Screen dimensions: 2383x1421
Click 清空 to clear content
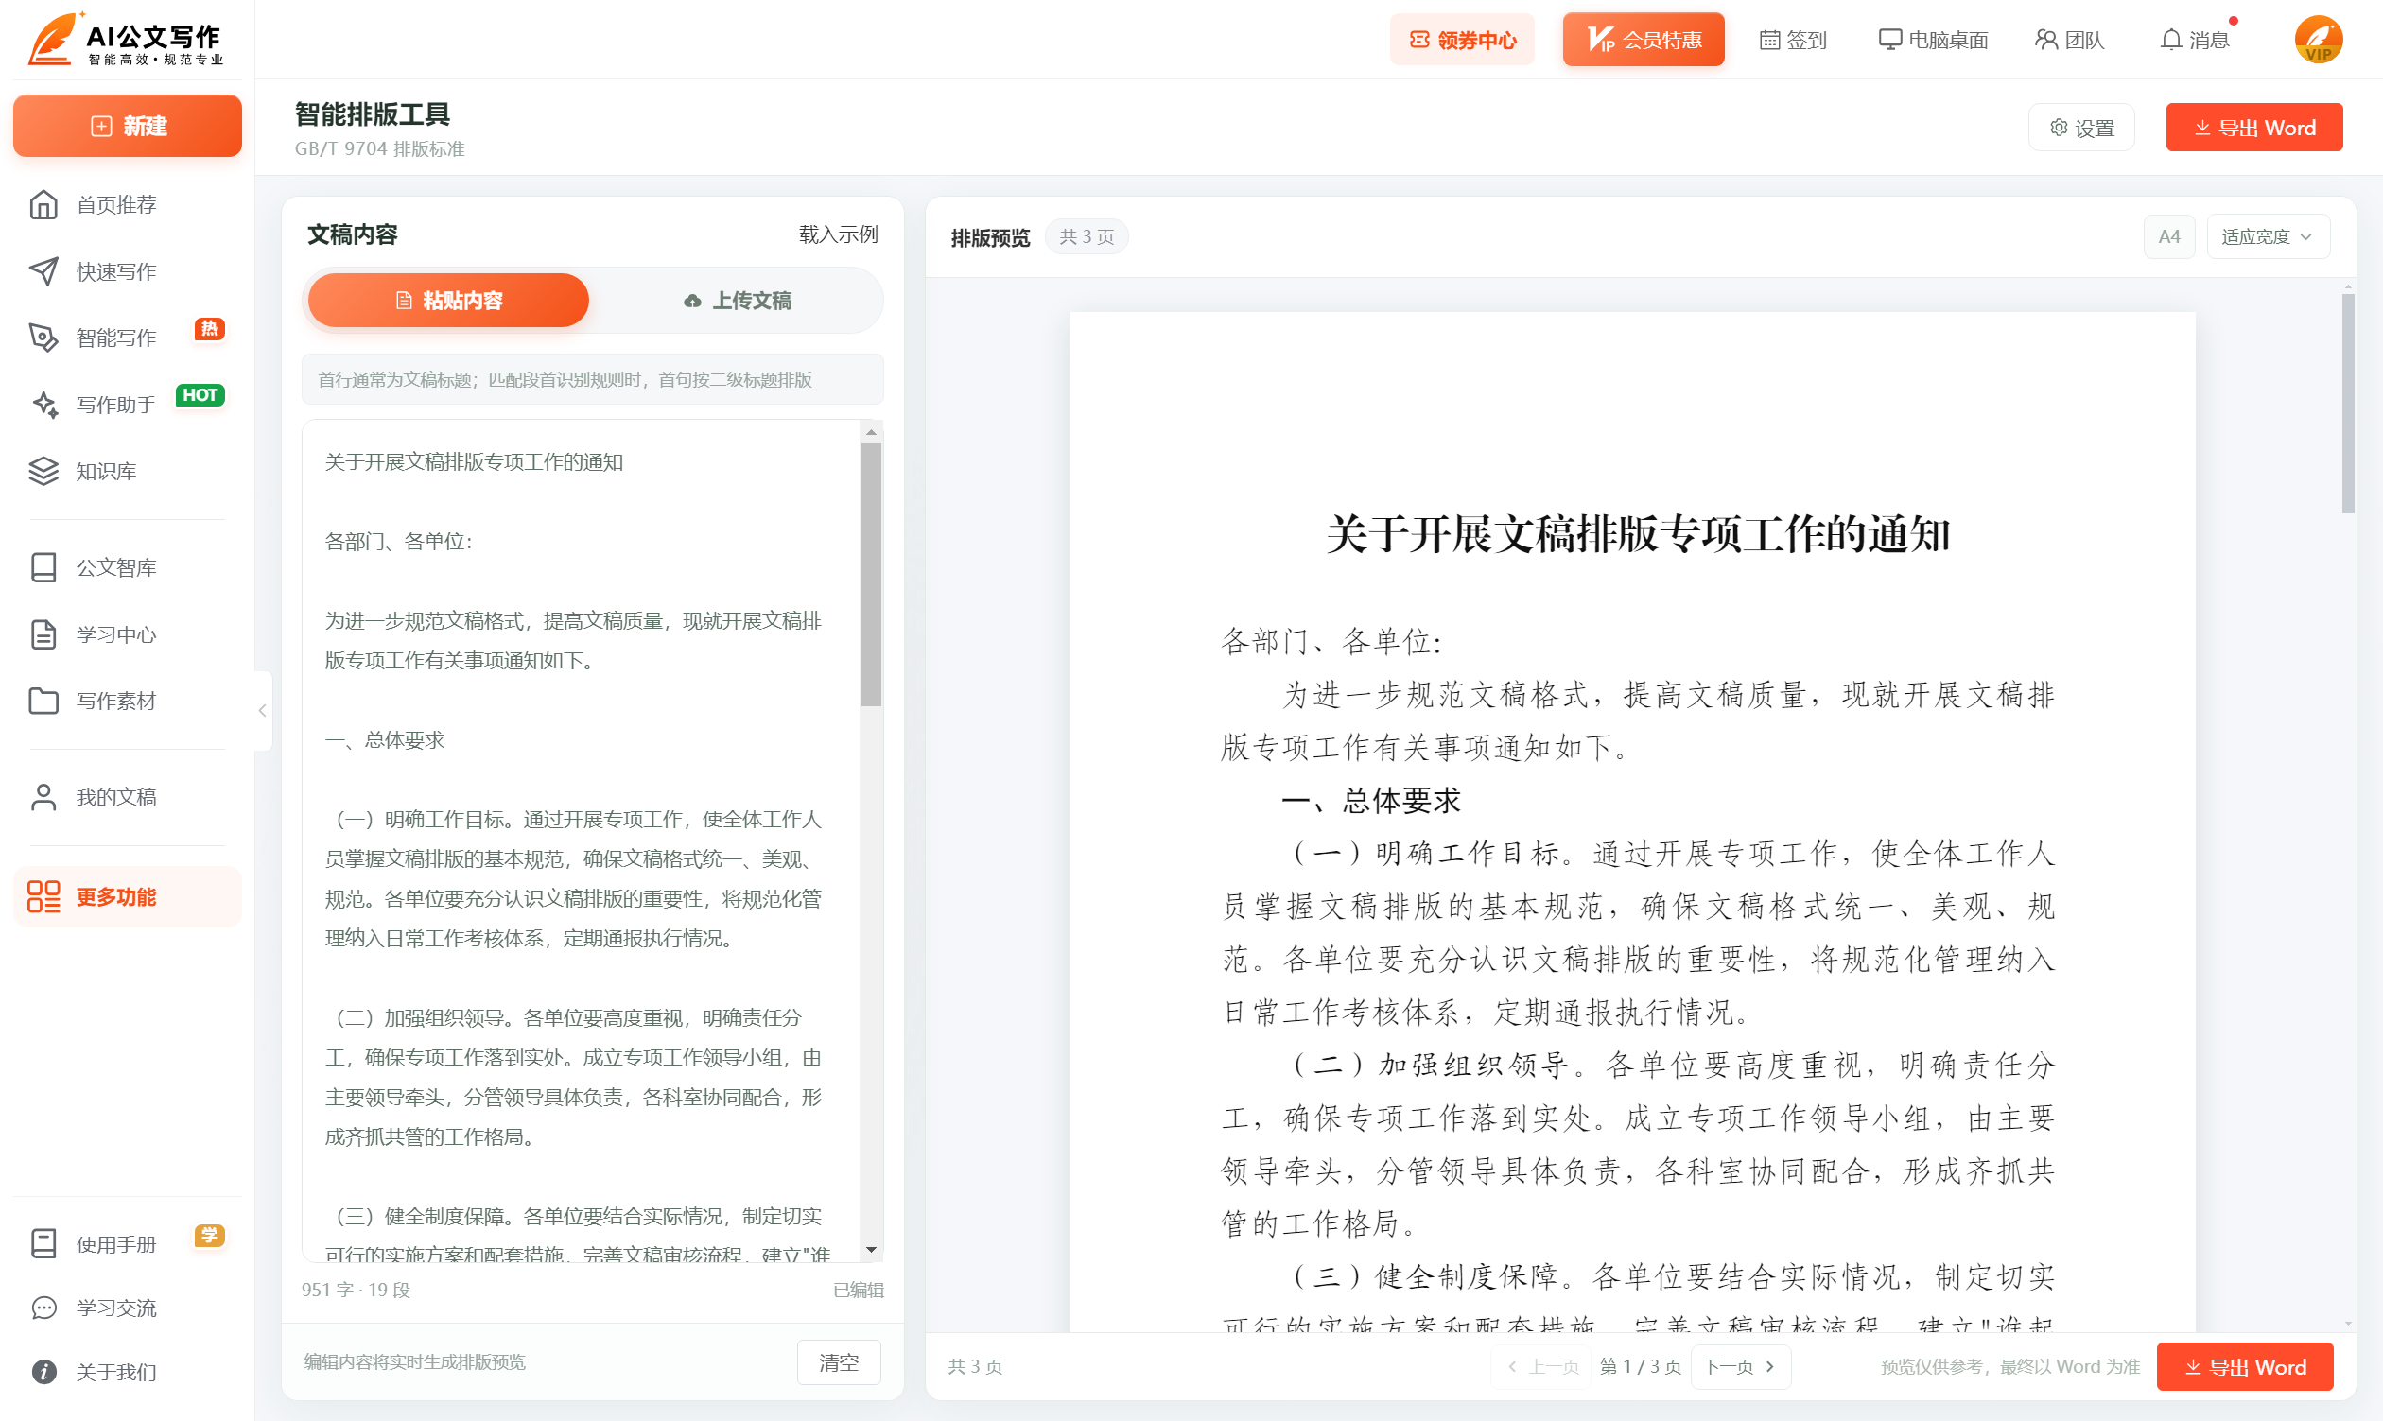click(x=839, y=1361)
